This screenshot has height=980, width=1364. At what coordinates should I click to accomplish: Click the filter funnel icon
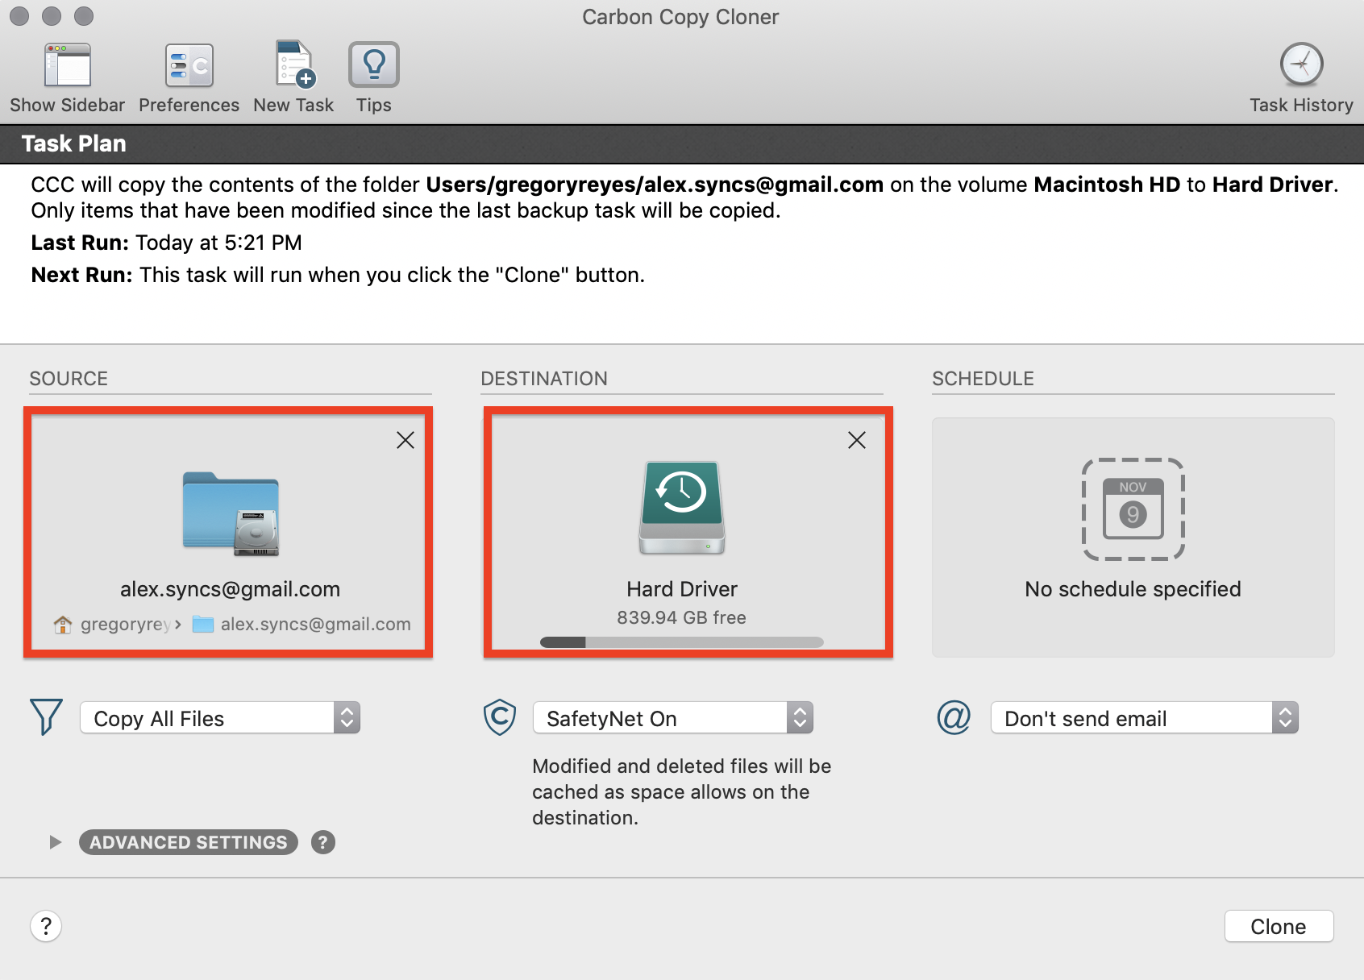click(46, 716)
